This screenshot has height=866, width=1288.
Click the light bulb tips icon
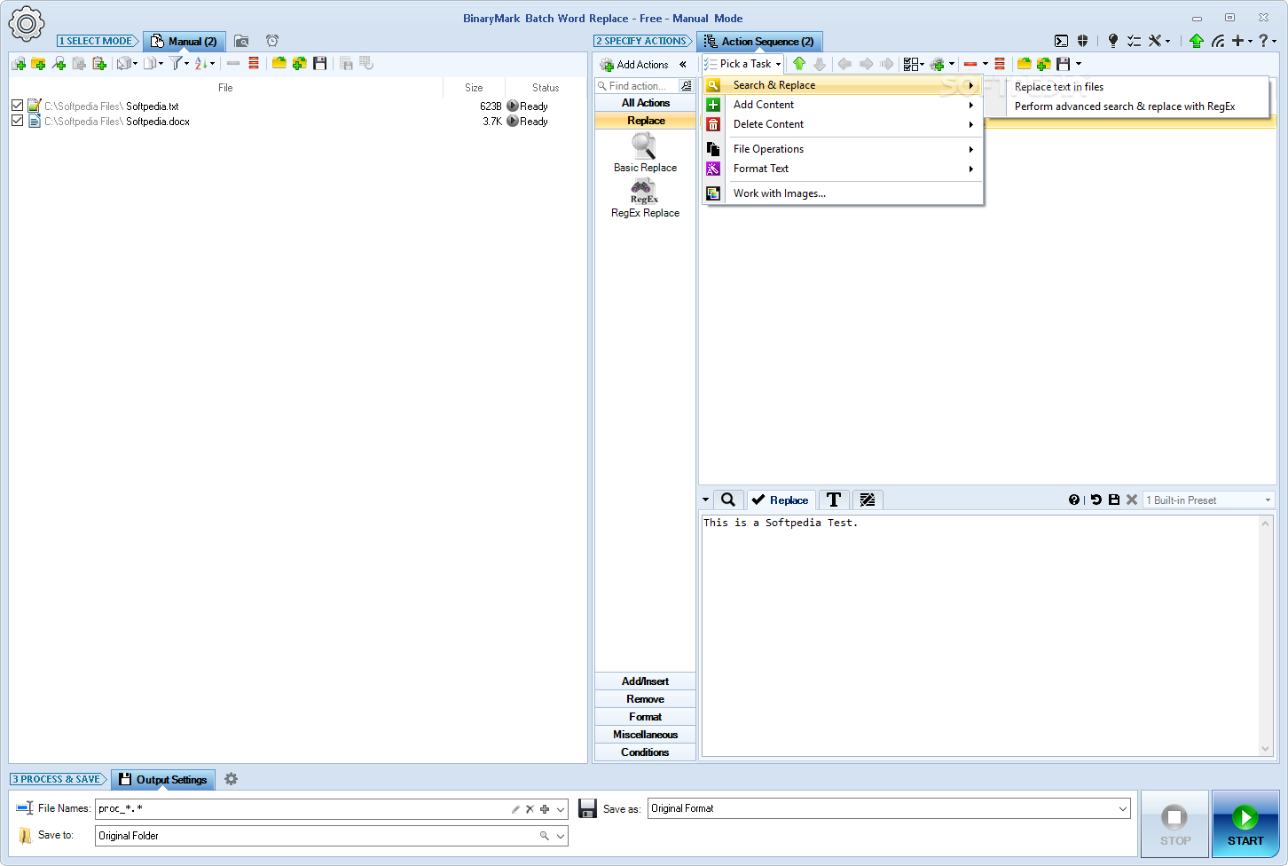[1113, 41]
